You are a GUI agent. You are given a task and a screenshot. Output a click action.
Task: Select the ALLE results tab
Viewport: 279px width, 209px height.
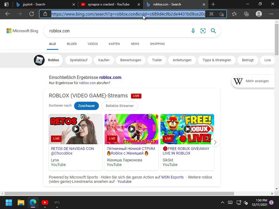(x=53, y=44)
